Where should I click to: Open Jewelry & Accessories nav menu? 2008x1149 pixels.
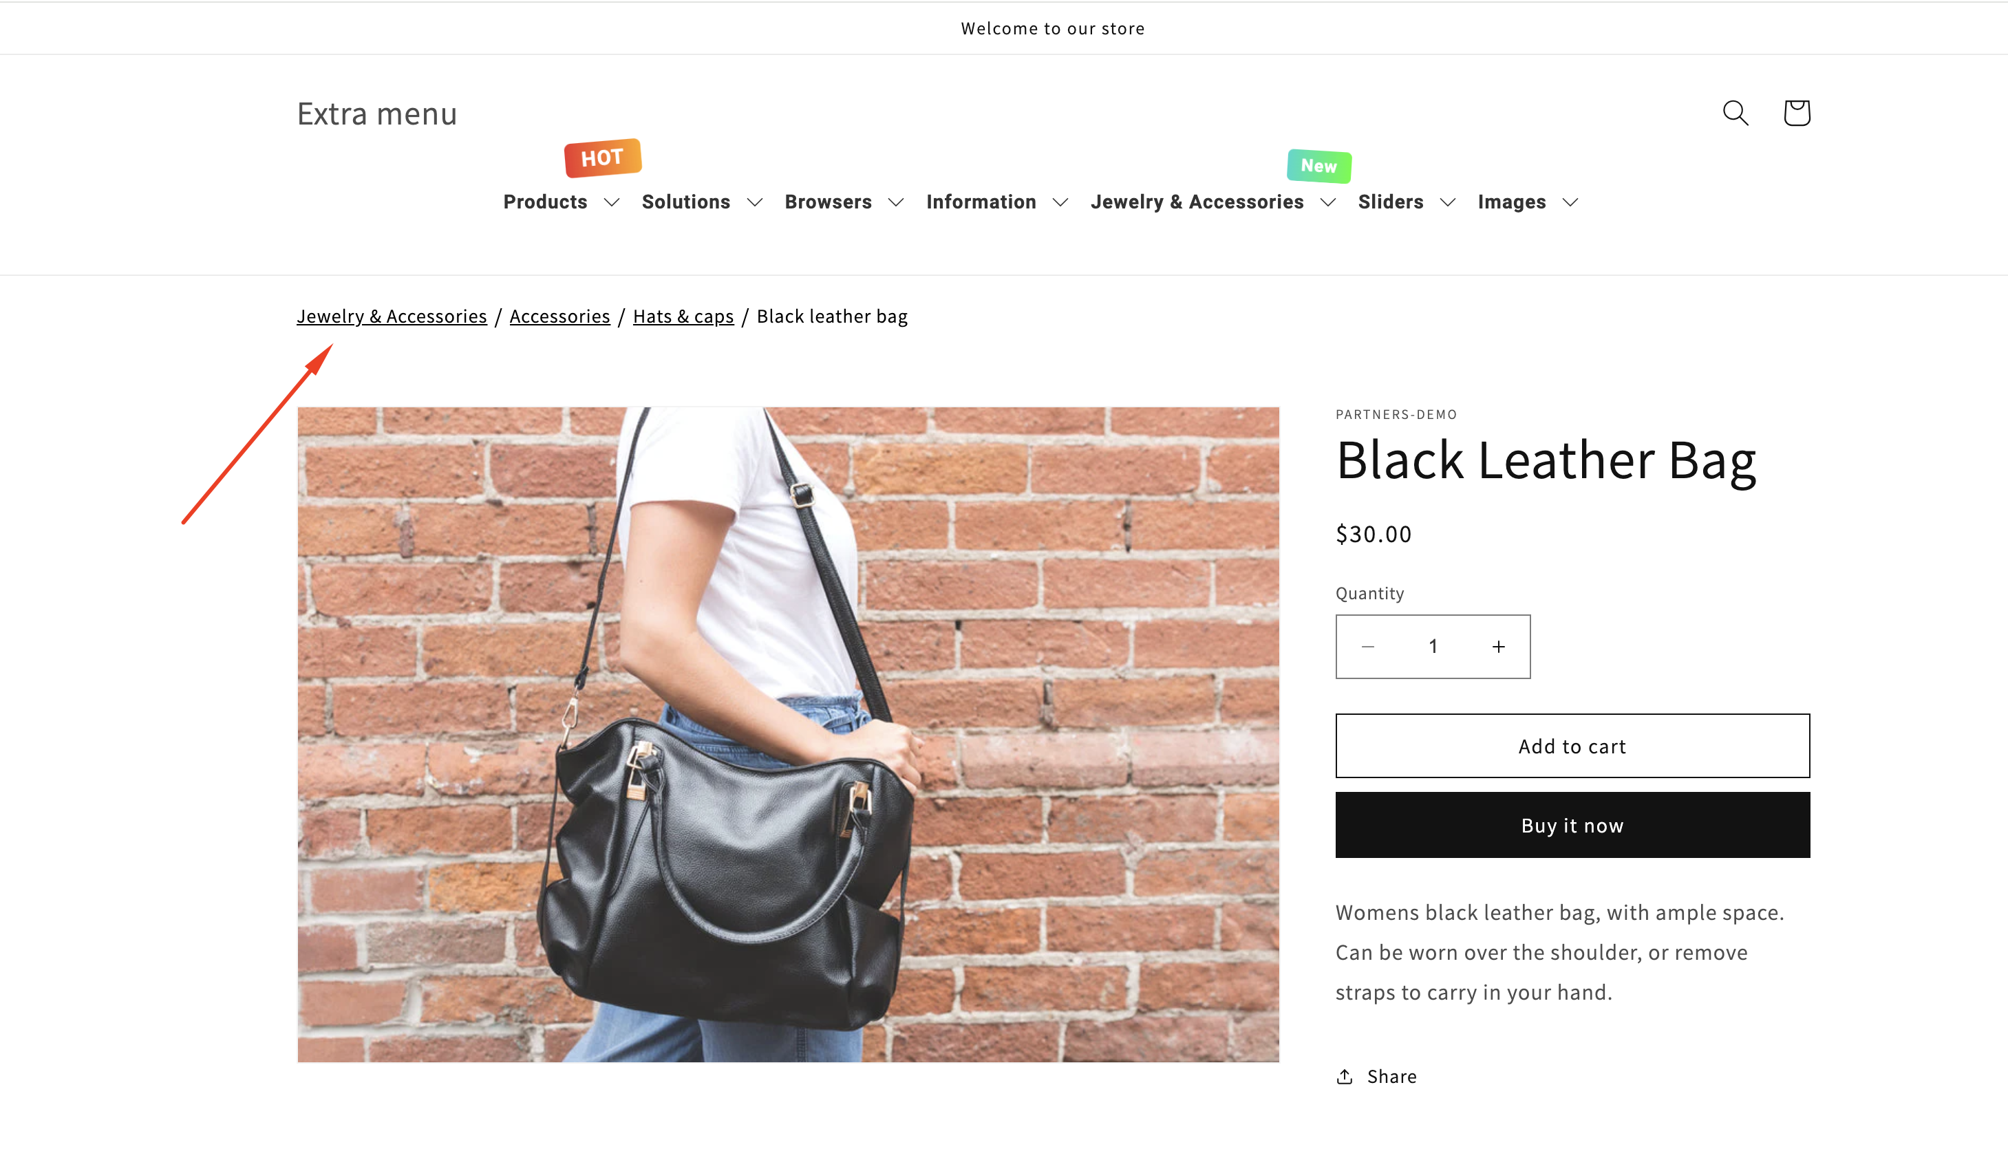[1213, 202]
